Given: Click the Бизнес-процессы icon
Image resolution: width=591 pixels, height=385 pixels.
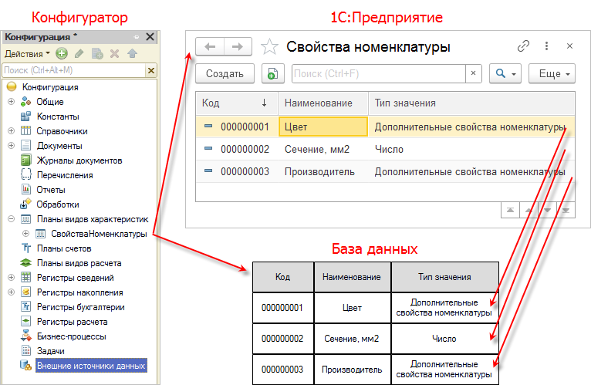Looking at the screenshot, I should click(x=25, y=336).
